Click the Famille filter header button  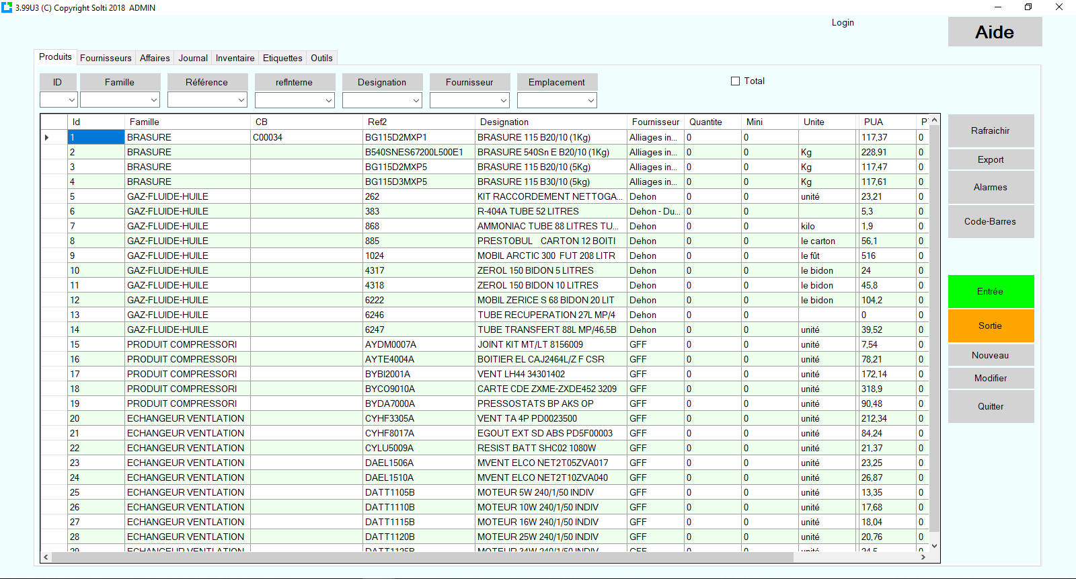point(120,82)
